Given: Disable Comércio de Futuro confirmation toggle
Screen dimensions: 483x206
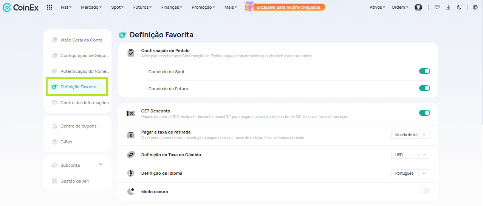Looking at the screenshot, I should click(x=424, y=88).
